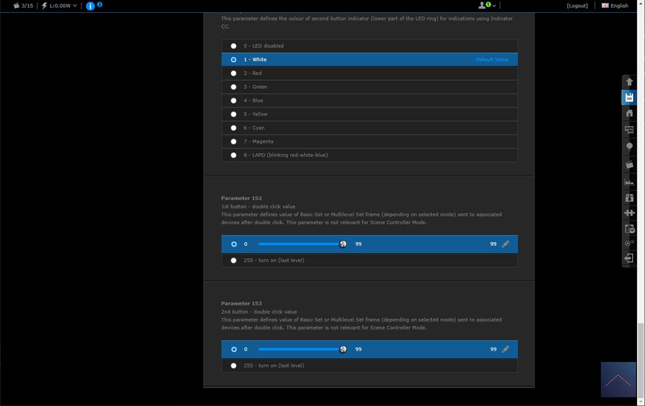Open the chart icon in the sidebar
645x406 pixels.
pyautogui.click(x=629, y=182)
